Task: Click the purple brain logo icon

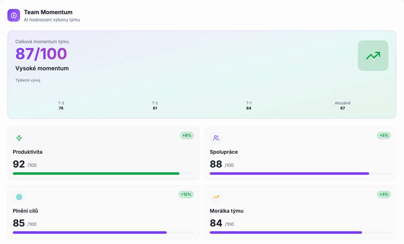Action: [14, 15]
